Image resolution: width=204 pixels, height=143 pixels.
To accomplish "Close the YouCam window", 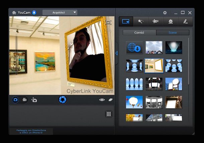I will [x=190, y=13].
